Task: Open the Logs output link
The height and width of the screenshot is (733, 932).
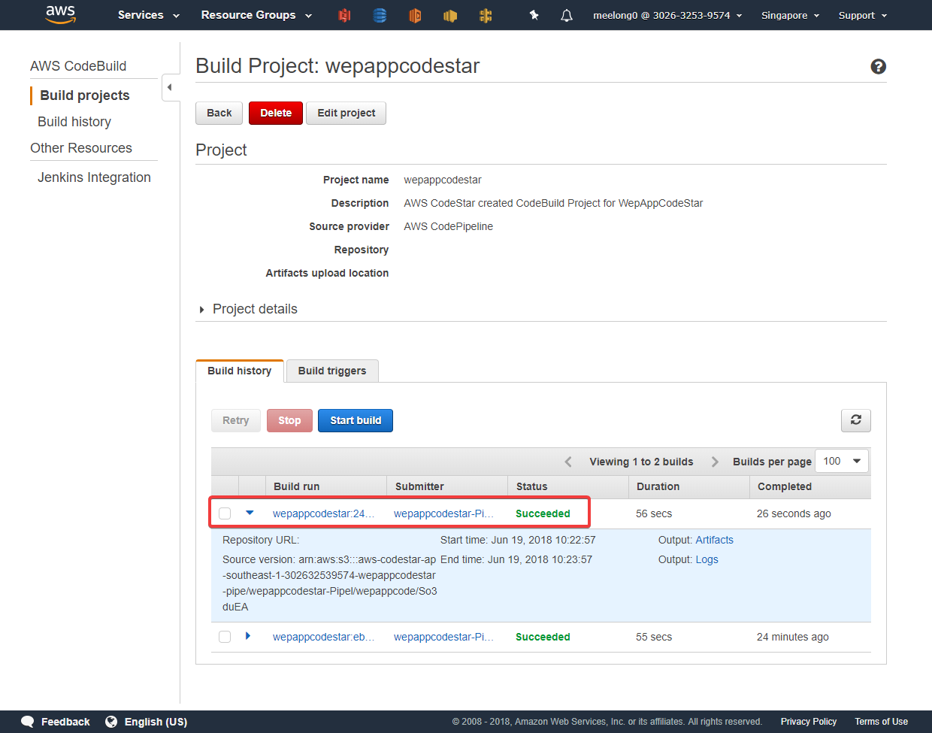Action: [x=707, y=559]
